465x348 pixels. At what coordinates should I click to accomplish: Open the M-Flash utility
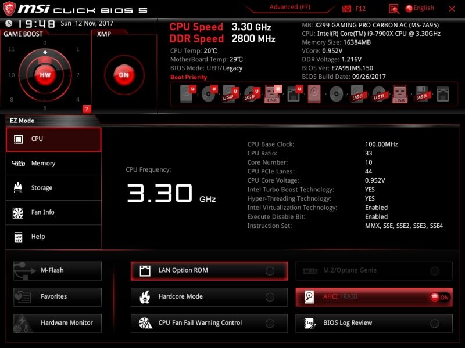[58, 270]
